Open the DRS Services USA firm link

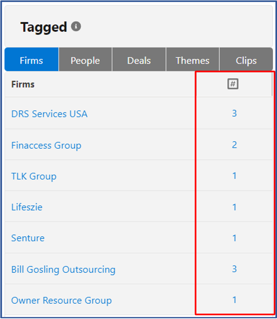[x=49, y=114]
